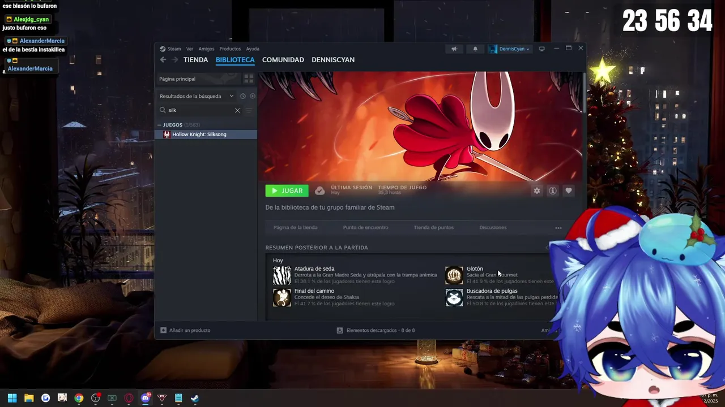Click the Final del camino achievement icon
Screen dimensions: 725x407
282,297
